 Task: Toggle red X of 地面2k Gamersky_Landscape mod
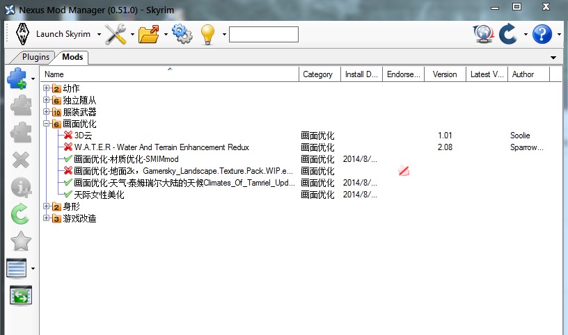68,170
